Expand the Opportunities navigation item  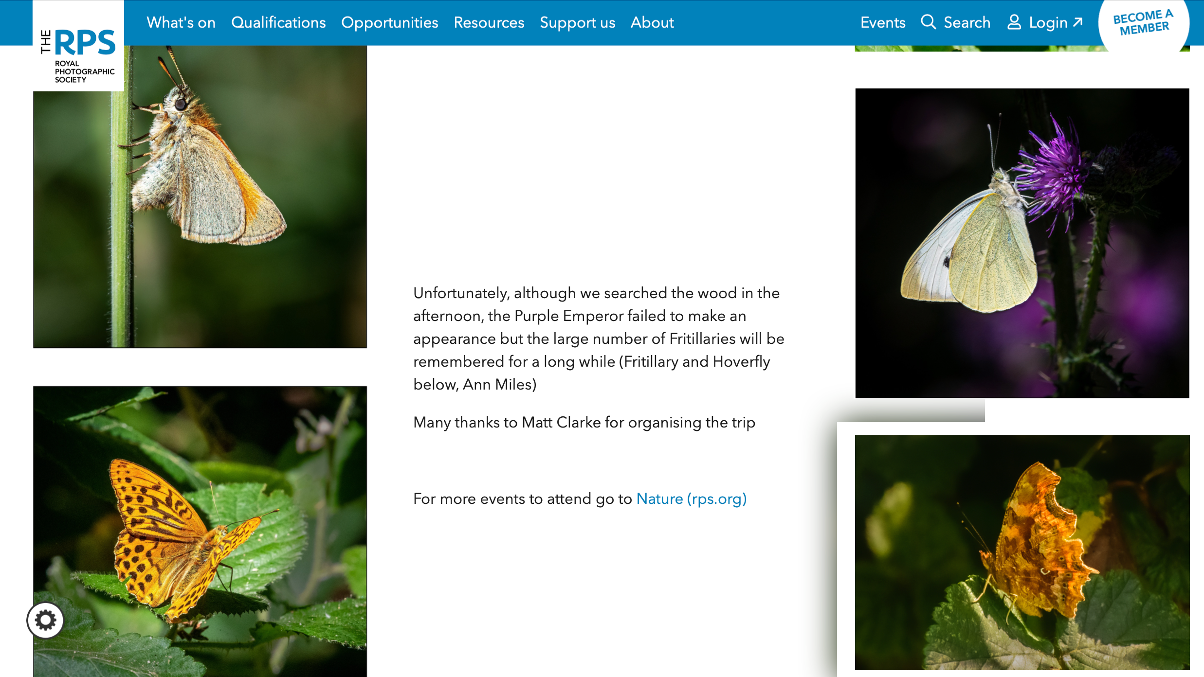pos(390,22)
